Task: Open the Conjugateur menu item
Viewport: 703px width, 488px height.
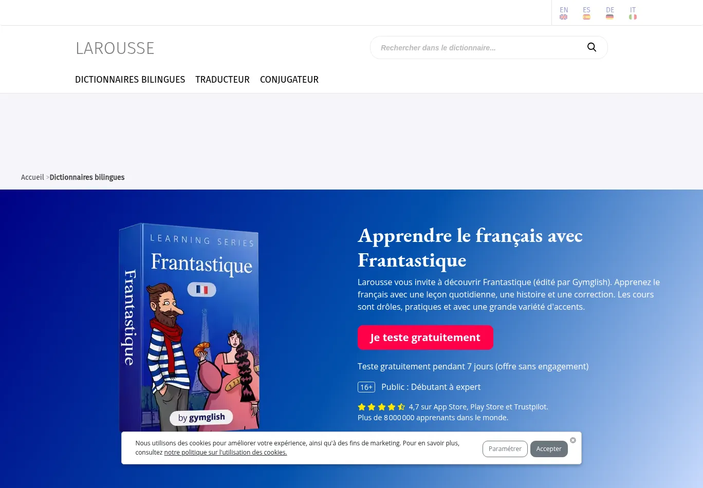Action: click(x=289, y=80)
